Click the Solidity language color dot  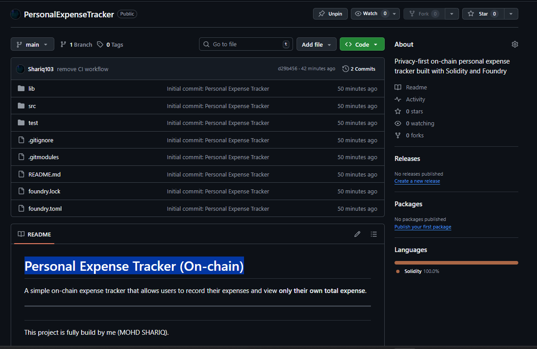[398, 271]
